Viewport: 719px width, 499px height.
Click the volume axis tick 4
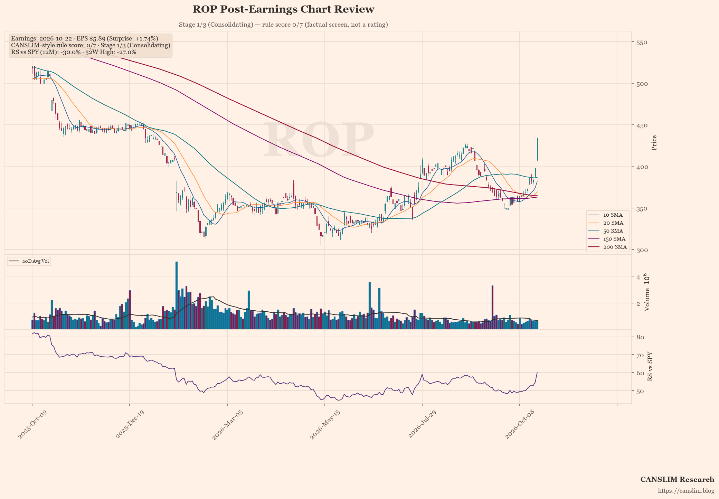tap(638, 277)
